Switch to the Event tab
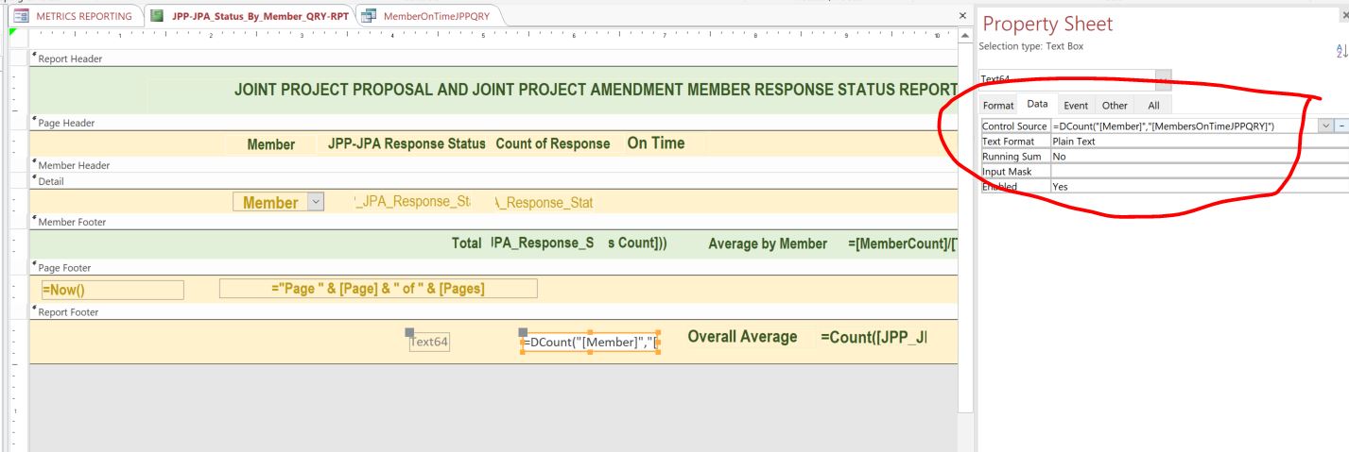1349x452 pixels. (x=1075, y=107)
